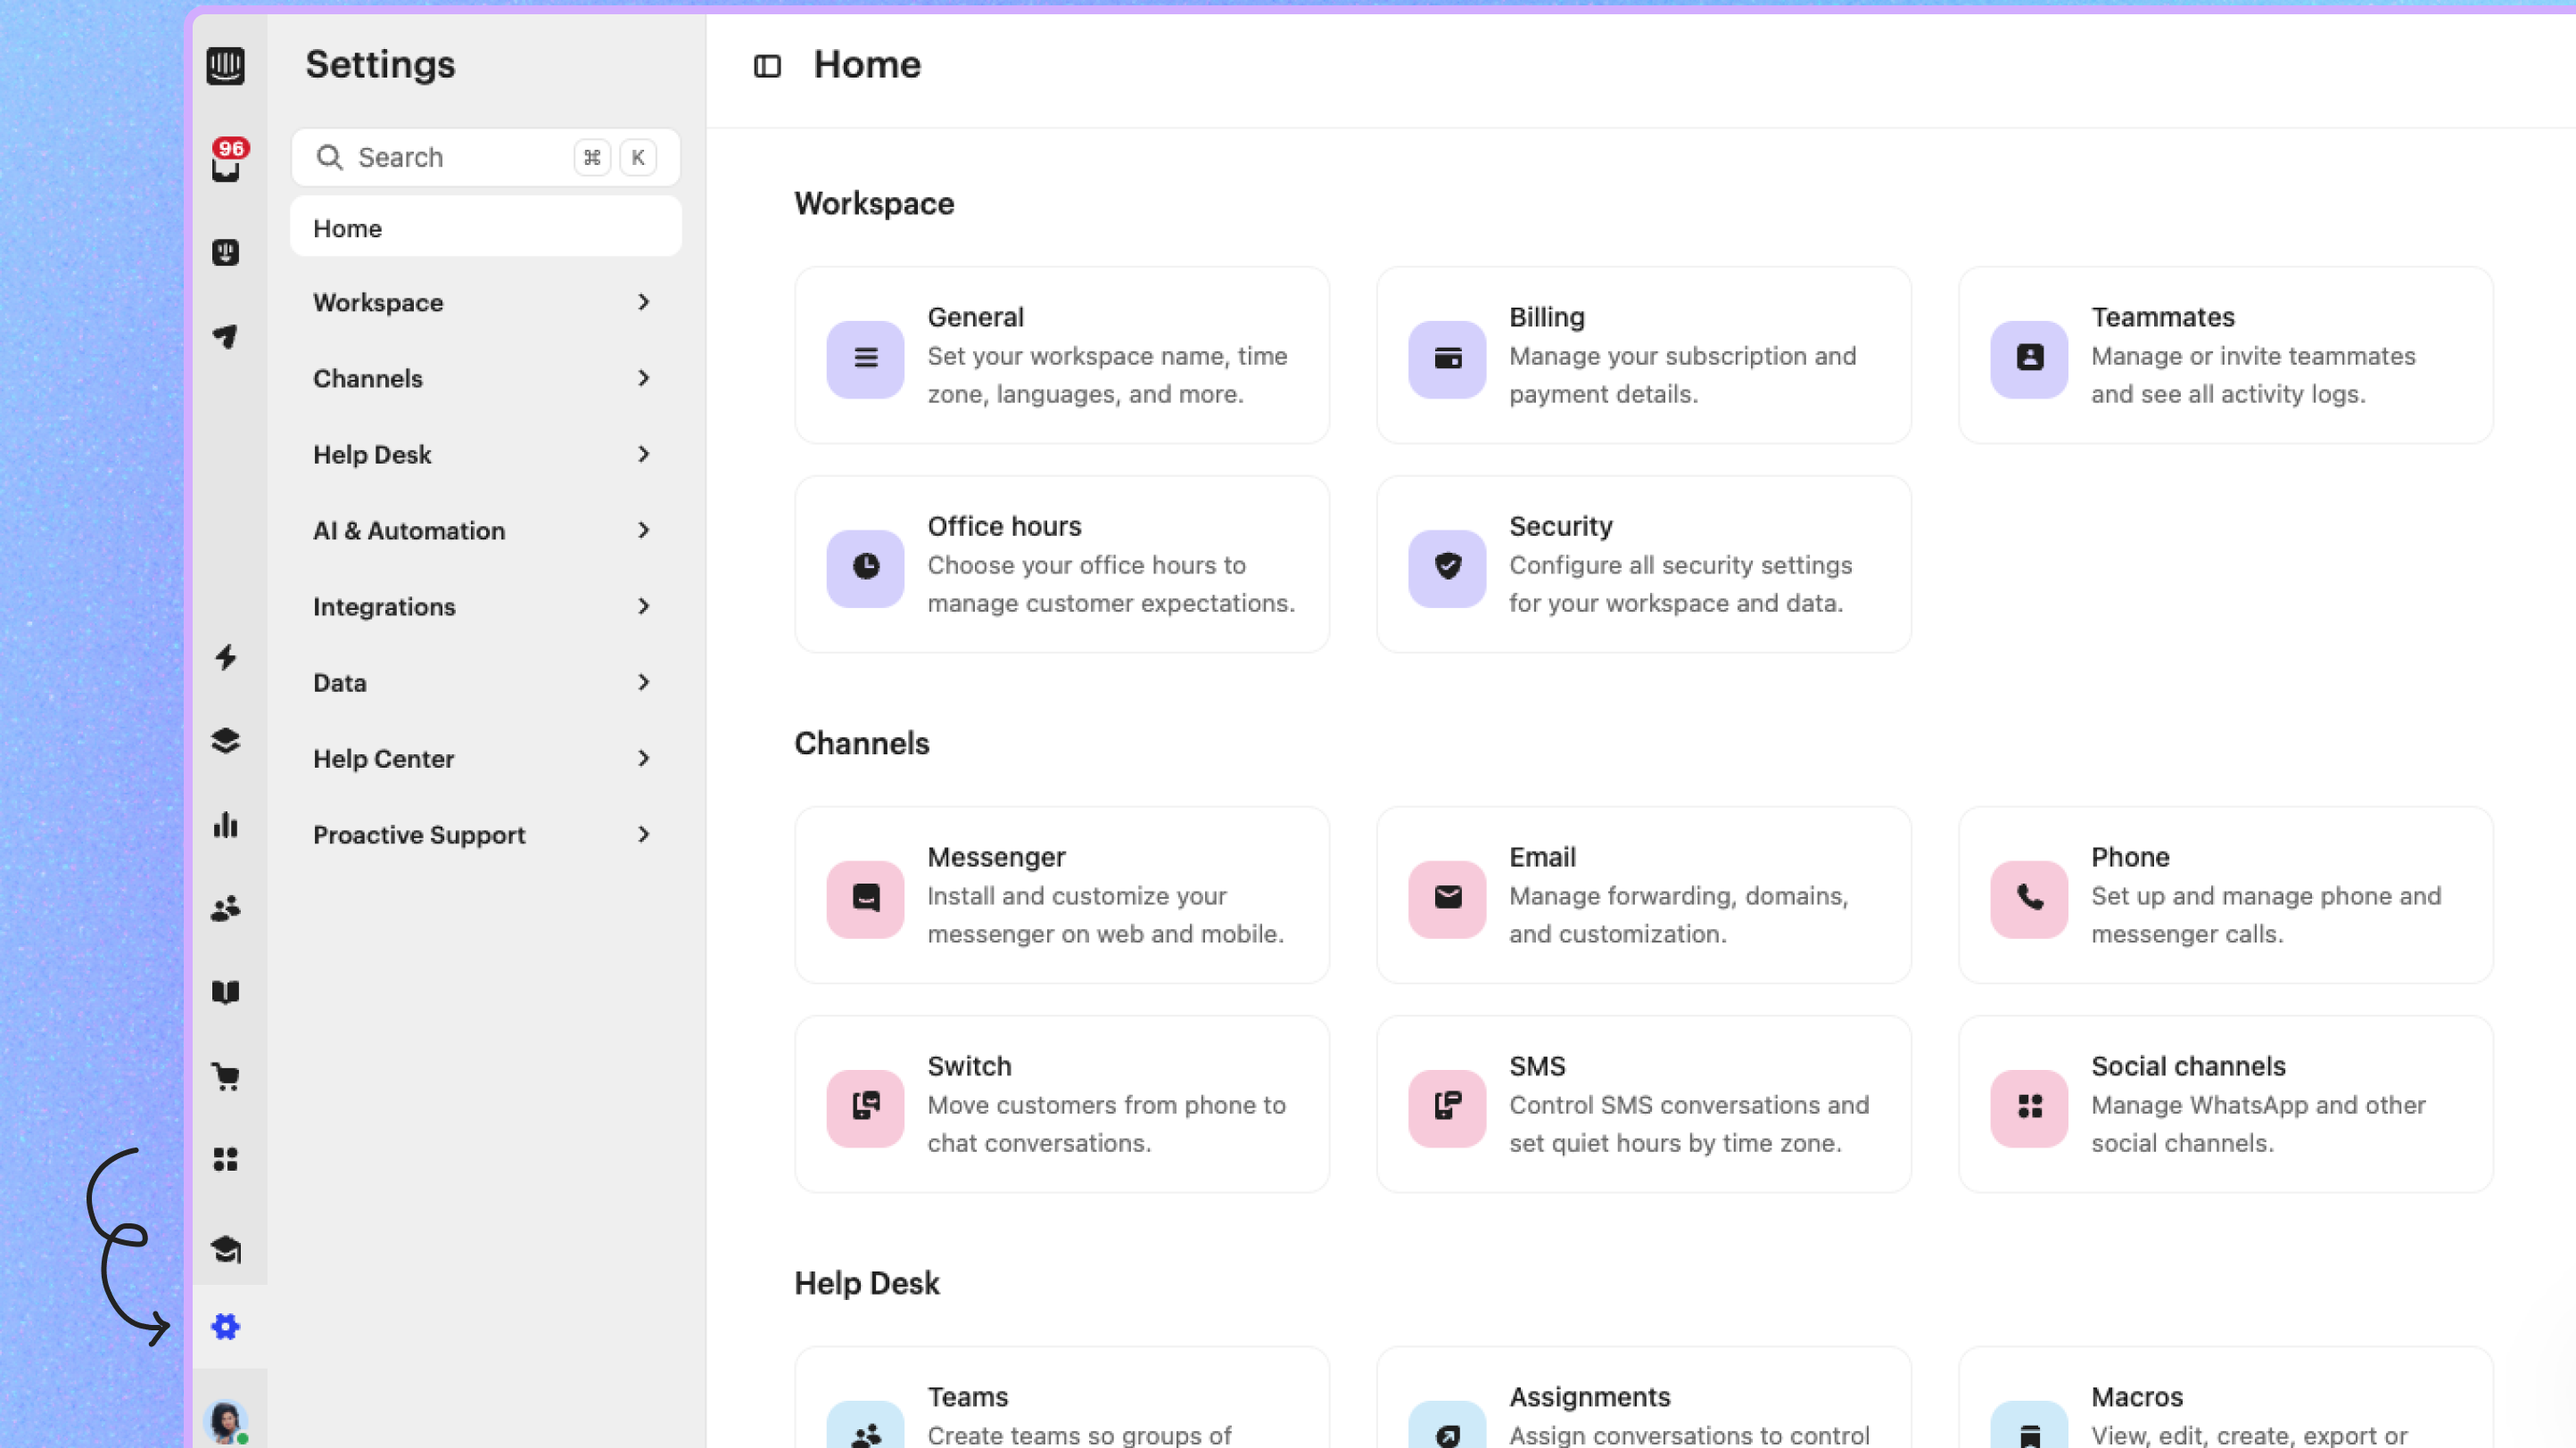Image resolution: width=2576 pixels, height=1448 pixels.
Task: Open the App Store four-dots icon
Action: pos(225,1159)
